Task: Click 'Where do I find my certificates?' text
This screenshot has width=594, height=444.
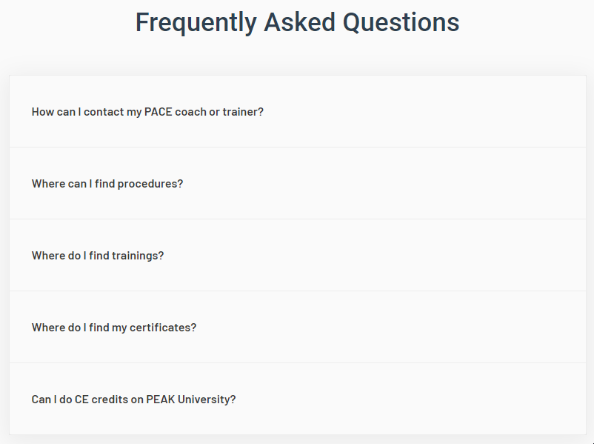Action: (x=114, y=328)
